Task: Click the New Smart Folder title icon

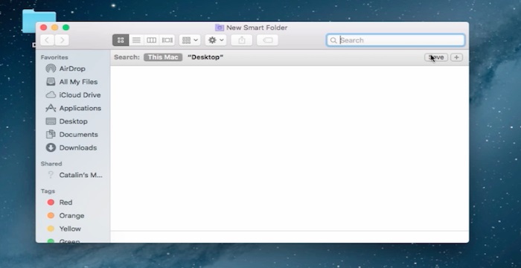Action: [220, 28]
